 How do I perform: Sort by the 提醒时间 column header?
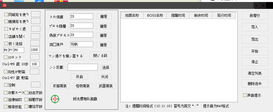[x=178, y=16]
